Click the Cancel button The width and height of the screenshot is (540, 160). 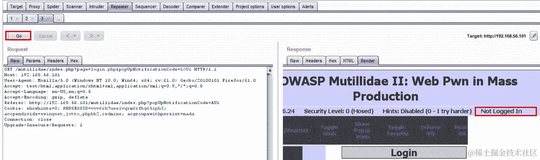[x=46, y=36]
